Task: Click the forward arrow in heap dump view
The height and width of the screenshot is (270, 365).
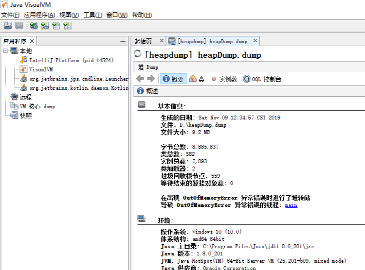Action: pyautogui.click(x=151, y=79)
